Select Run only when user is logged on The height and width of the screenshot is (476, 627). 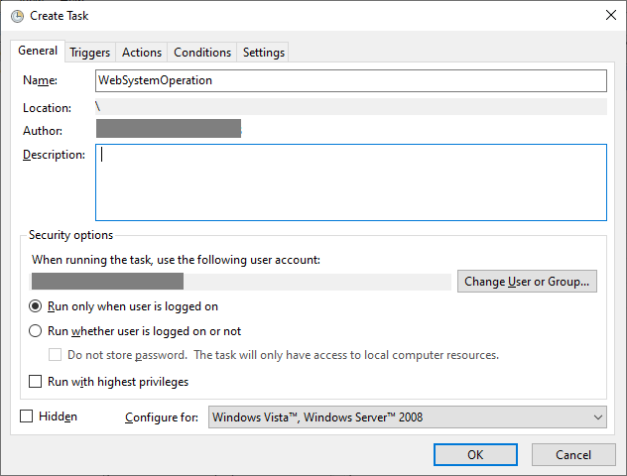point(36,306)
